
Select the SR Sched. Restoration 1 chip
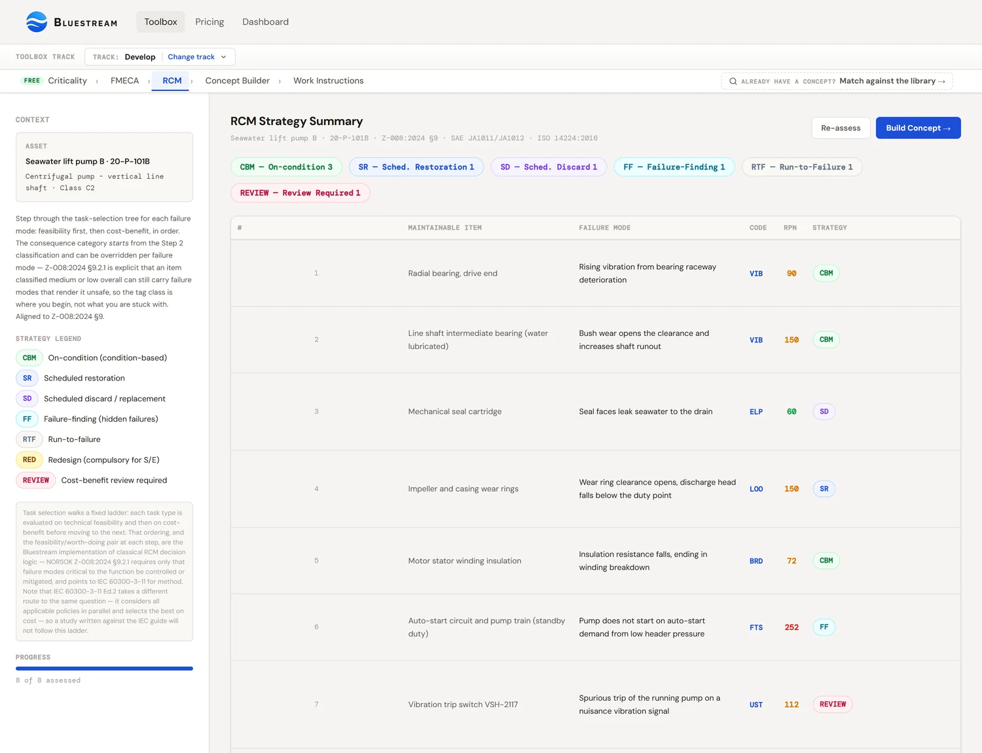pos(416,167)
